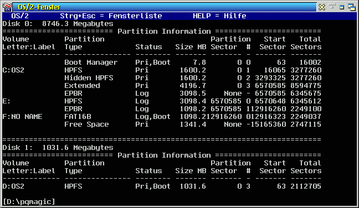
Task: Open the OS/2 window system menu icon
Action: 7,7
